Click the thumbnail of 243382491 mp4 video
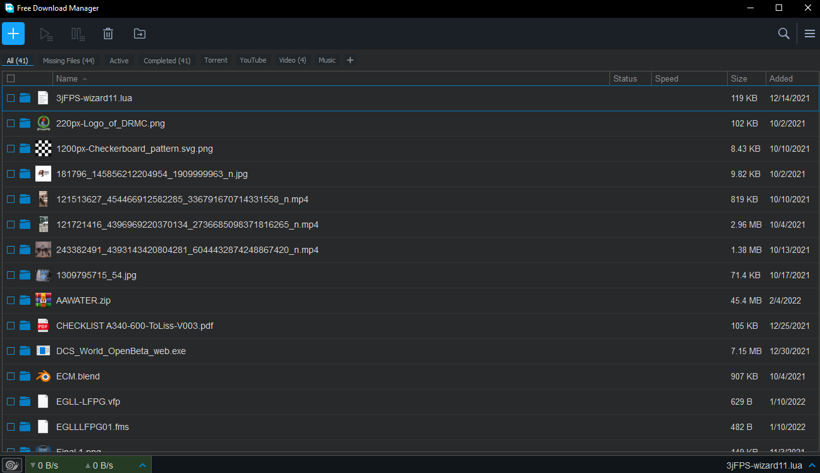Viewport: 820px width, 473px height. point(43,250)
